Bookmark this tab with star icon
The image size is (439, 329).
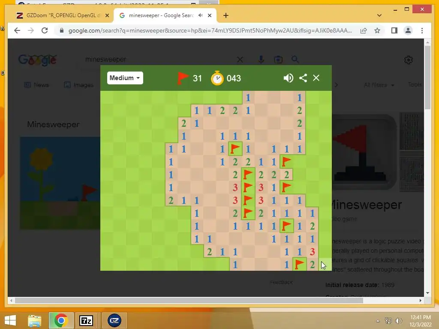pos(377,30)
